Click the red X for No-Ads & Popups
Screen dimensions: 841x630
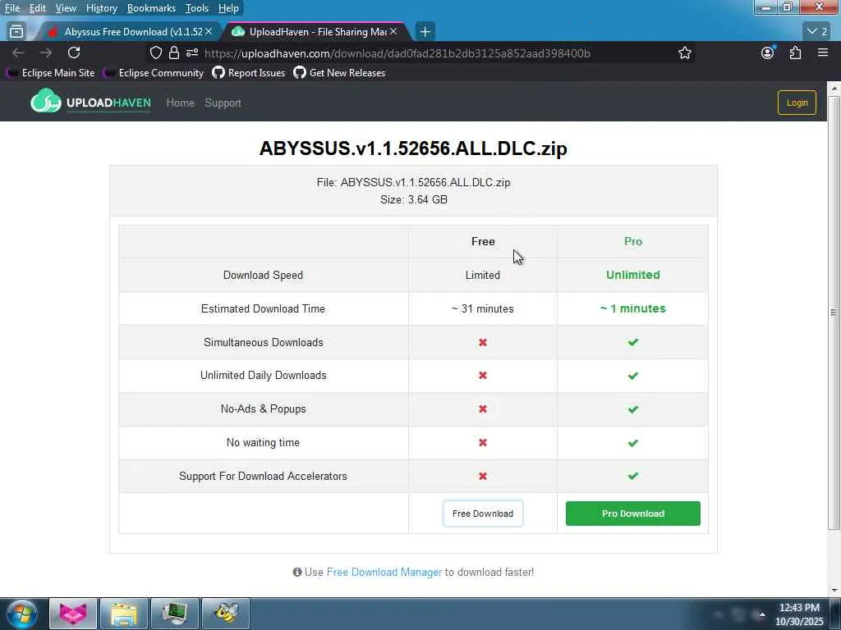[x=483, y=409]
